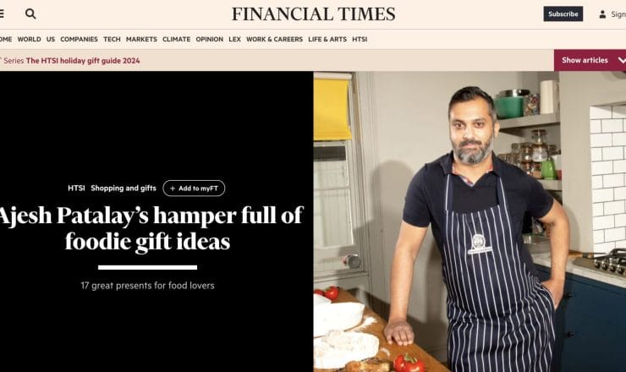This screenshot has width=626, height=372.
Task: Open the Life & Arts section
Action: coord(327,39)
